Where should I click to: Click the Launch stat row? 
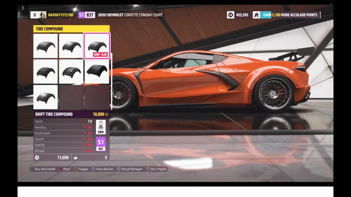click(64, 139)
